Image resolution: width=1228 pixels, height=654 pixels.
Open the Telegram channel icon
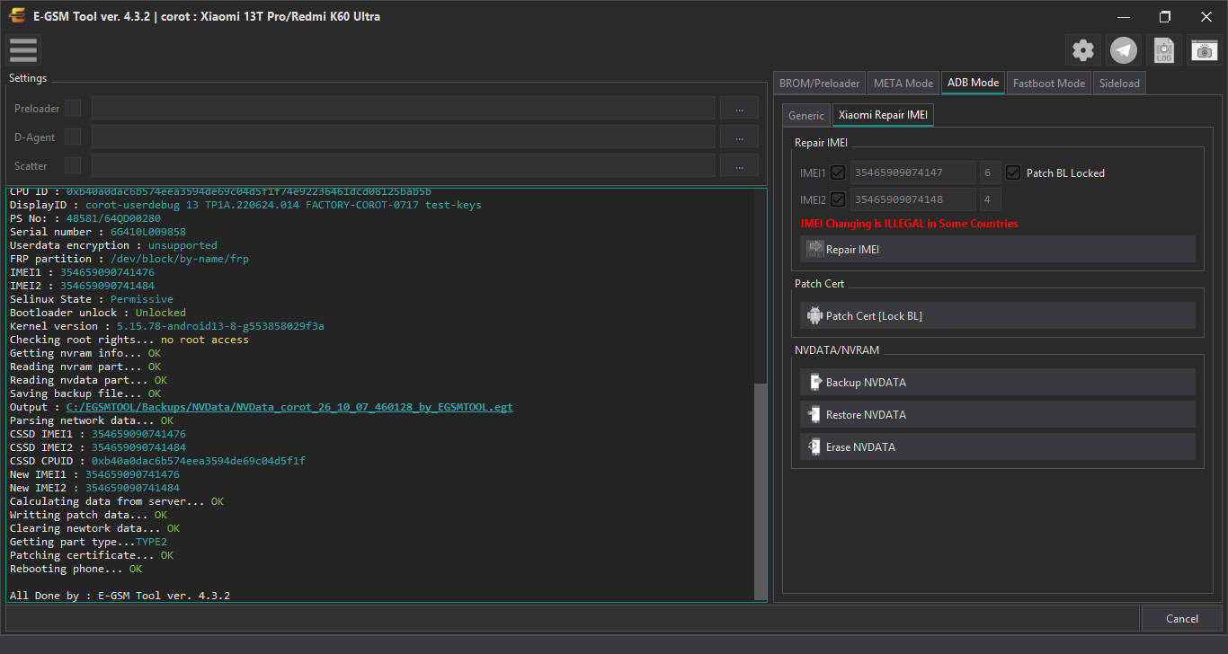click(1124, 50)
